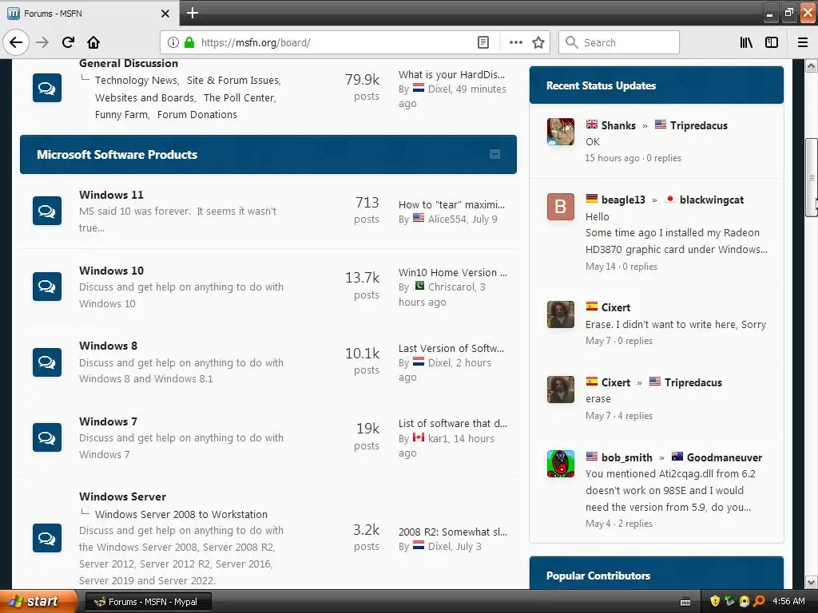Screen dimensions: 818x613
Task: Show sidebars icon in toolbar
Action: 772,42
